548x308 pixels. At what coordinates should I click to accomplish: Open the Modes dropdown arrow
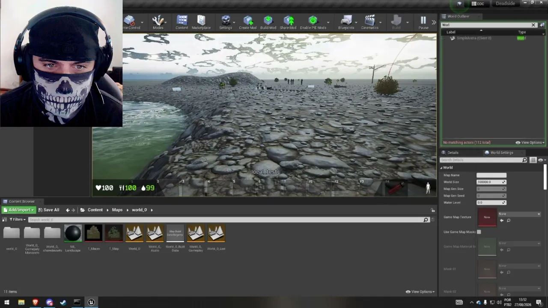(x=166, y=22)
